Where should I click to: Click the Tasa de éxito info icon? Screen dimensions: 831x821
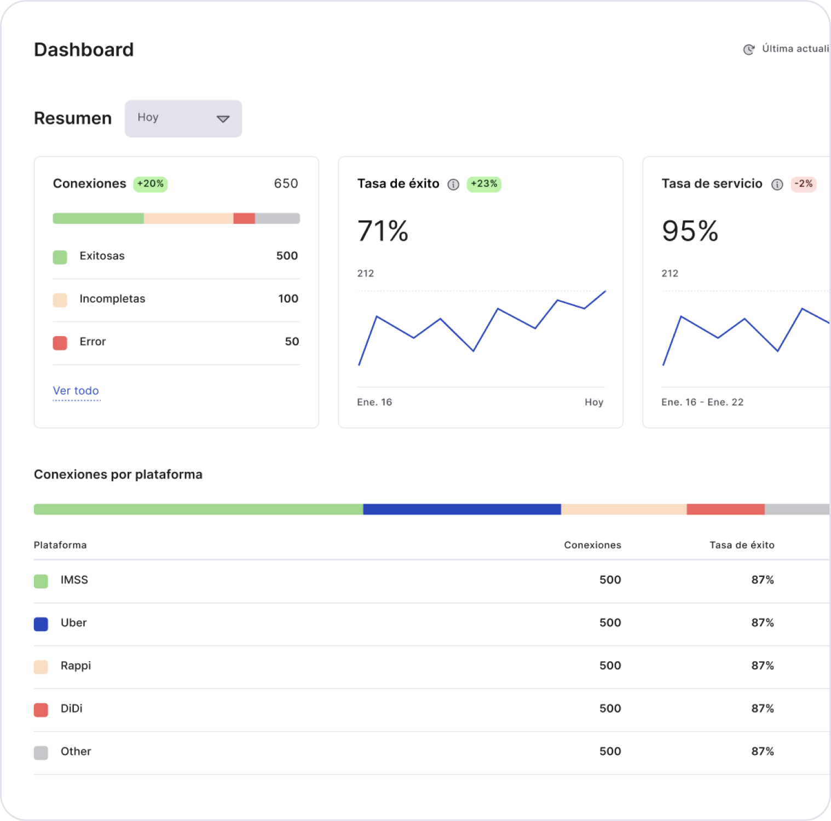[453, 184]
